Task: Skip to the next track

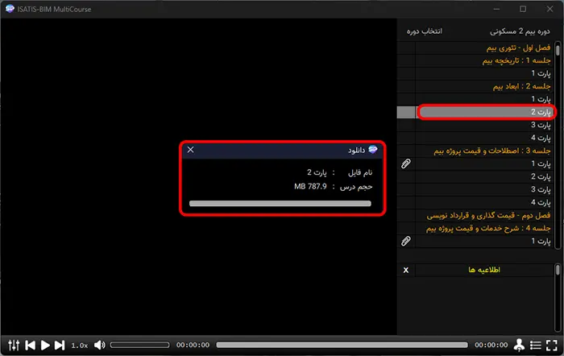Action: click(x=60, y=346)
